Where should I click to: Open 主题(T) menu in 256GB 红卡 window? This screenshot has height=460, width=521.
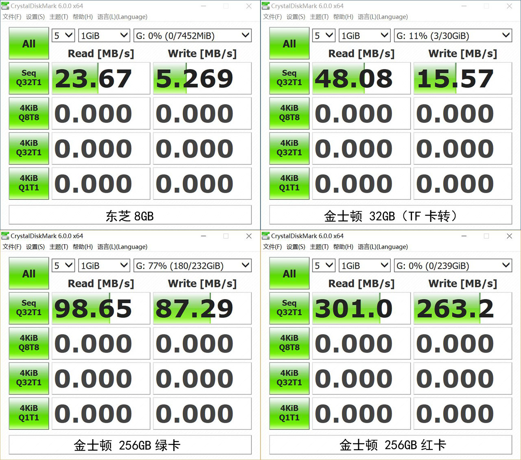[319, 247]
